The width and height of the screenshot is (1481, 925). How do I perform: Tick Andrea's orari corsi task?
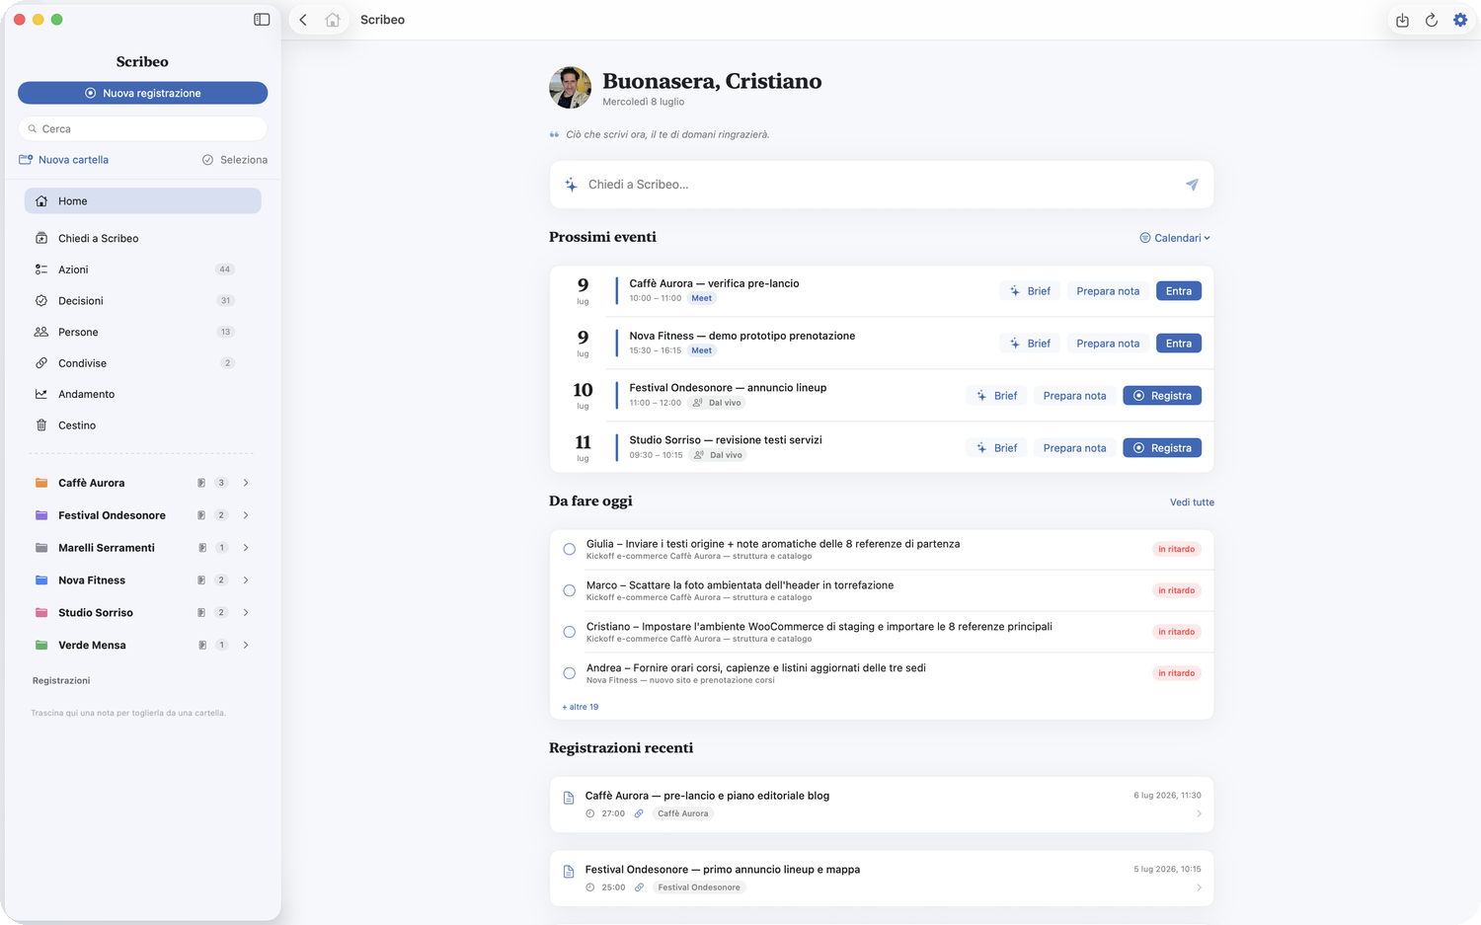click(x=570, y=673)
